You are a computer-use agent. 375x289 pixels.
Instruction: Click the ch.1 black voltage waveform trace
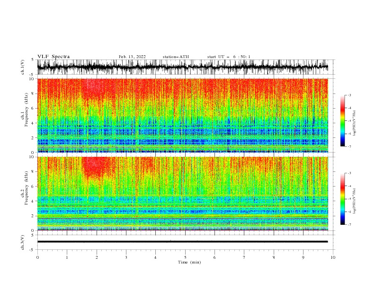point(182,67)
